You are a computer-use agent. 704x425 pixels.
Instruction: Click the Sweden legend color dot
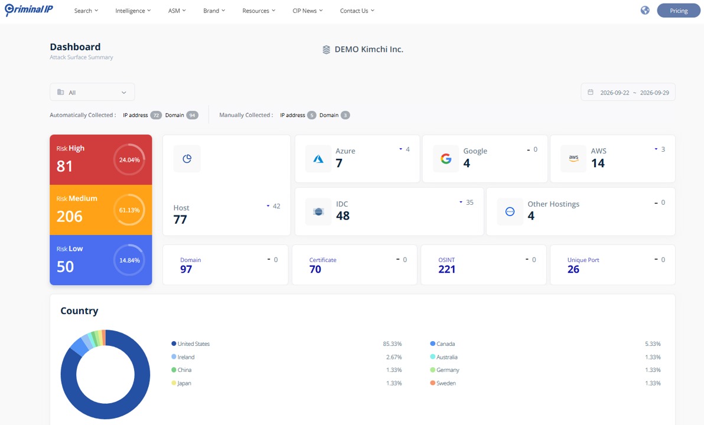click(432, 383)
